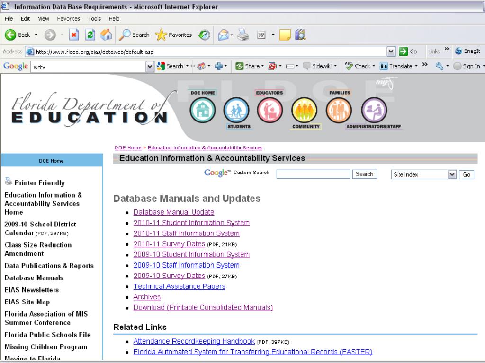Open the 2010-11 Student Information System link
Image resolution: width=485 pixels, height=363 pixels.
click(x=191, y=223)
